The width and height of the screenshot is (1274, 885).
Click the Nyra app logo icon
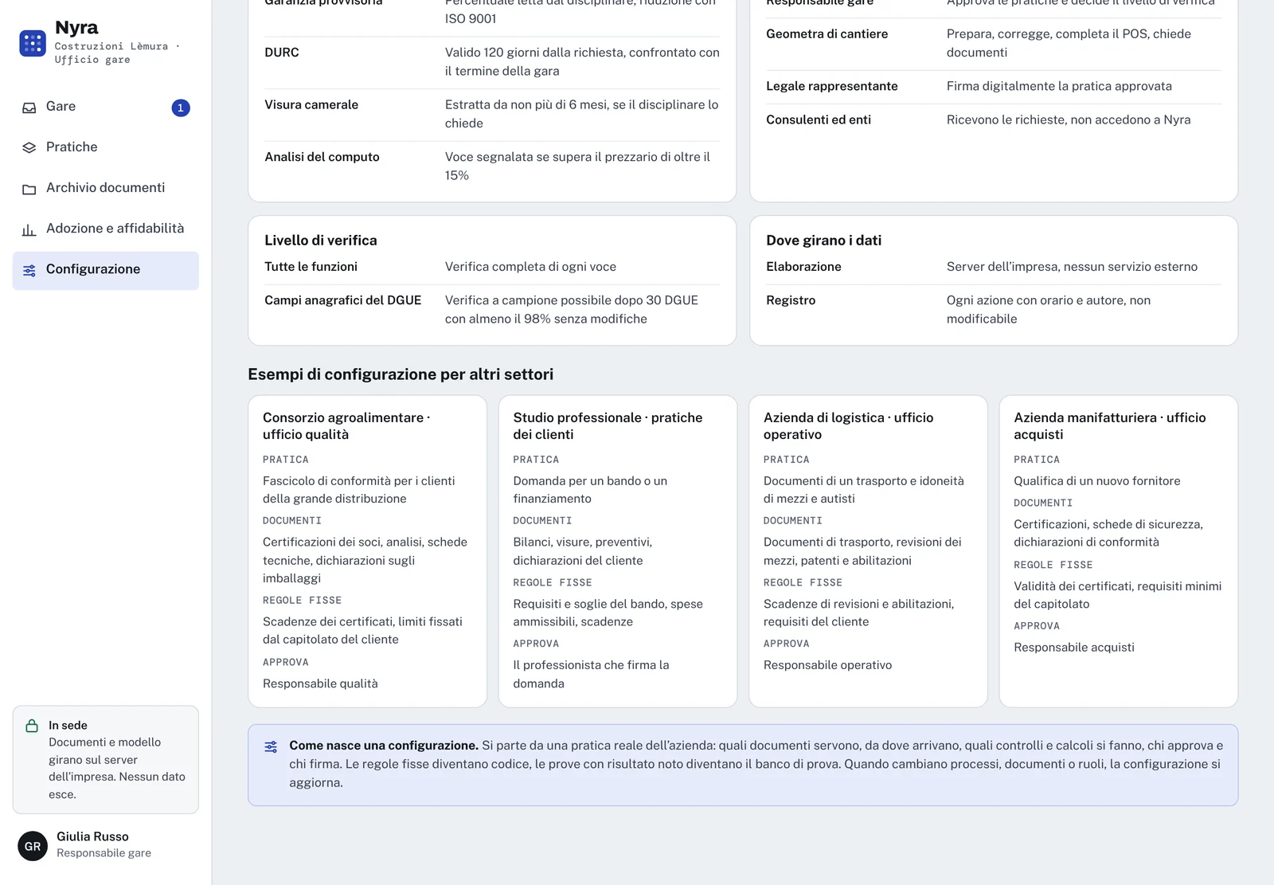33,43
